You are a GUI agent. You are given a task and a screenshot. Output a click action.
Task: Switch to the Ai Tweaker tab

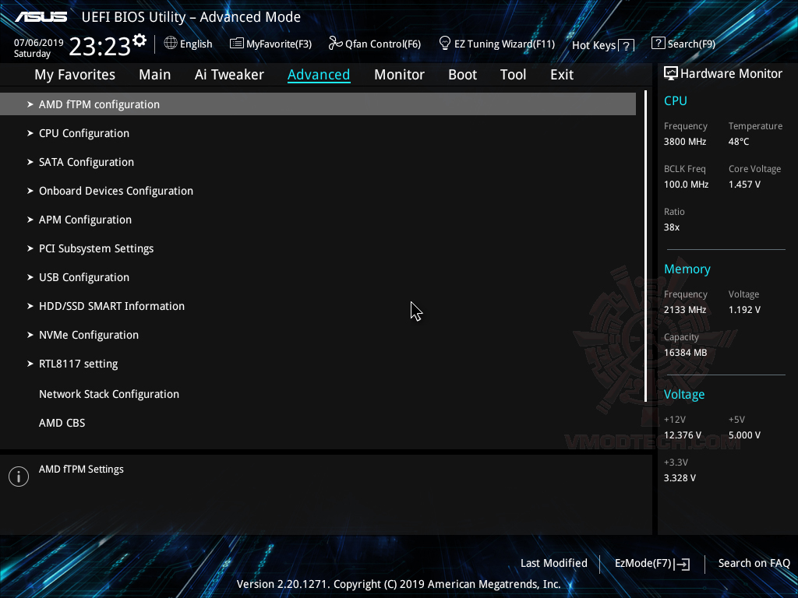[x=229, y=74]
